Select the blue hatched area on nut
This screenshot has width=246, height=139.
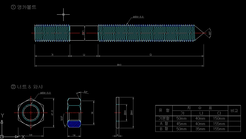(x=74, y=124)
